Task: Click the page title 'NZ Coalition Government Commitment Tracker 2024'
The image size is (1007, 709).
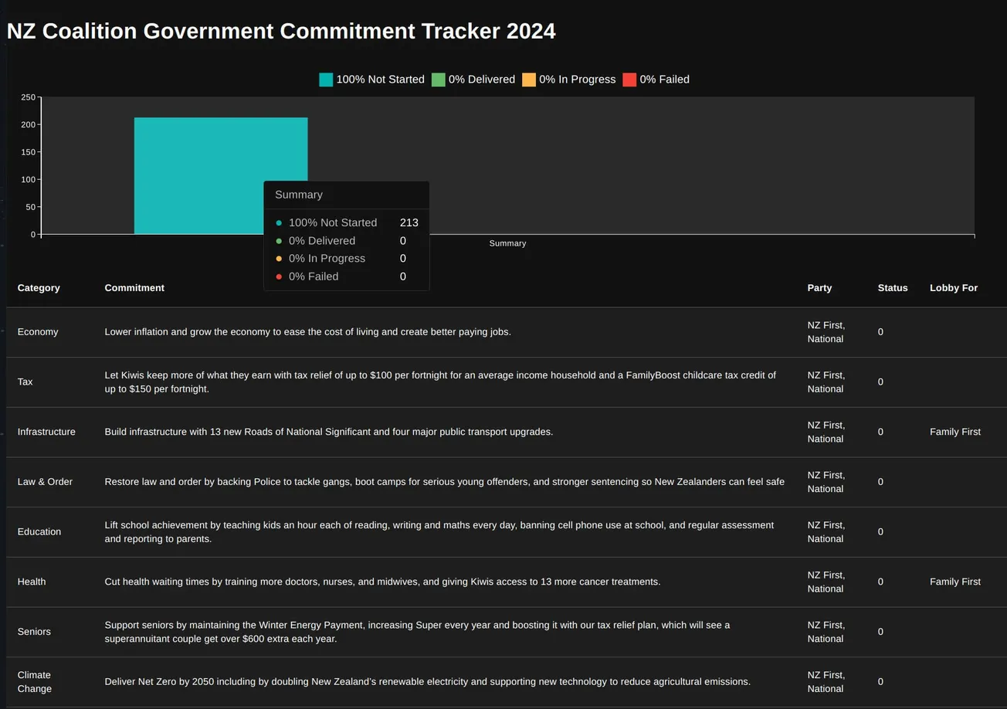Action: tap(281, 31)
